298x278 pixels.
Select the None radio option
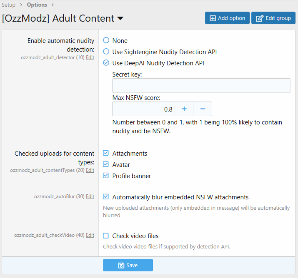click(x=106, y=40)
